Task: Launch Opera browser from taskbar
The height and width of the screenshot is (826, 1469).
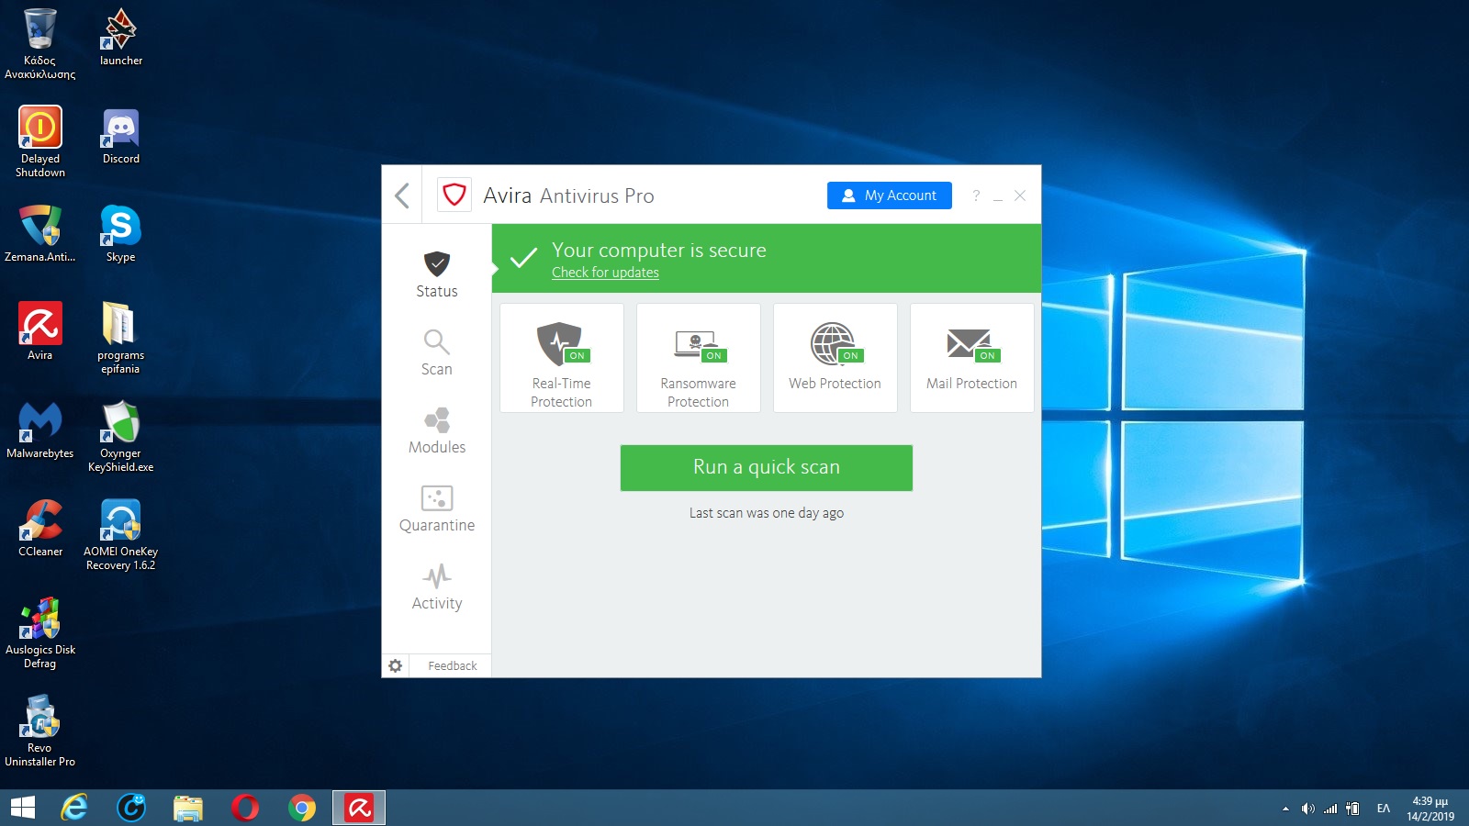Action: (x=245, y=808)
